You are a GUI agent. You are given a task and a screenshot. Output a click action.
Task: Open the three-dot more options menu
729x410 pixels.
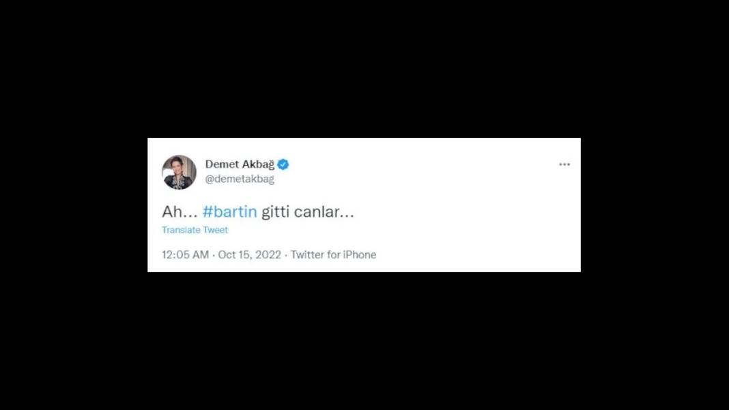pyautogui.click(x=564, y=164)
